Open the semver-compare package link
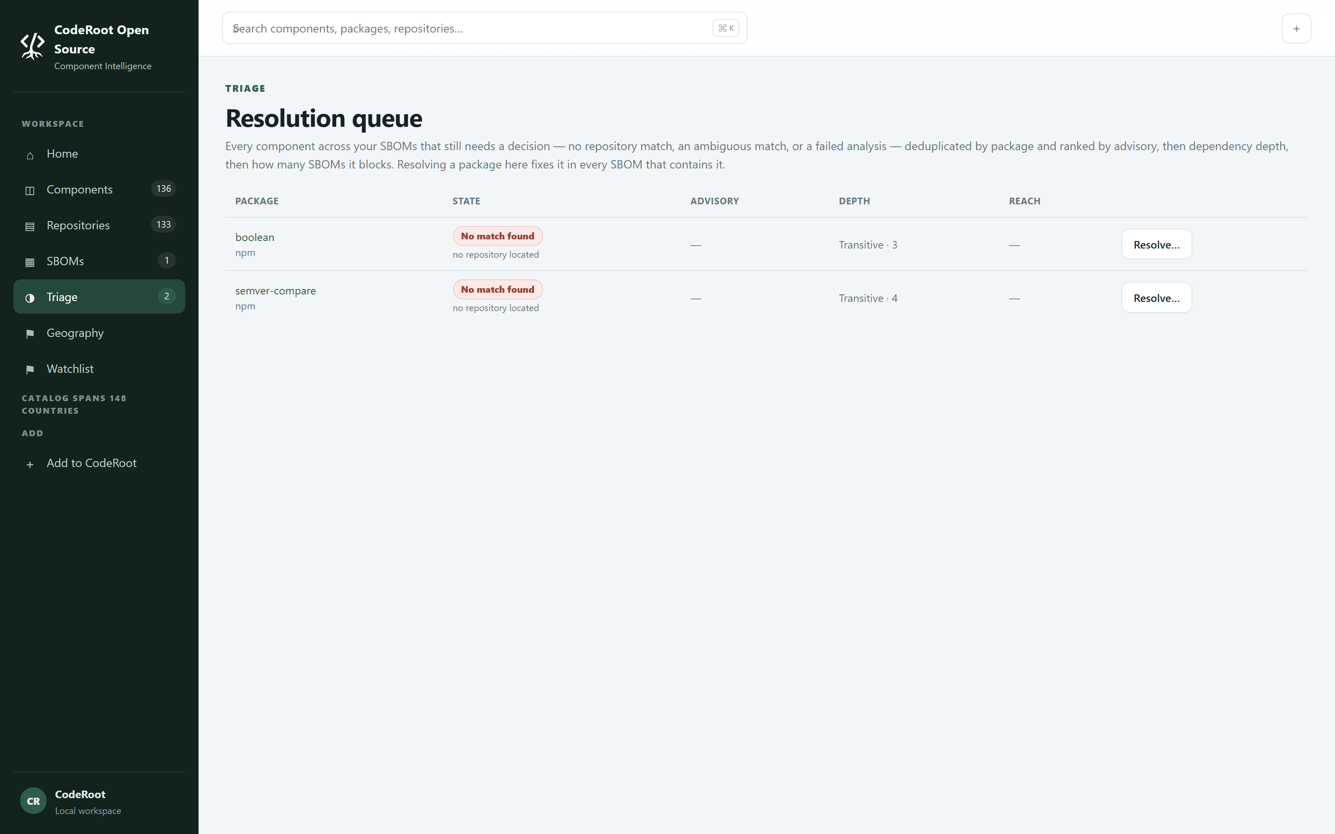 tap(275, 291)
